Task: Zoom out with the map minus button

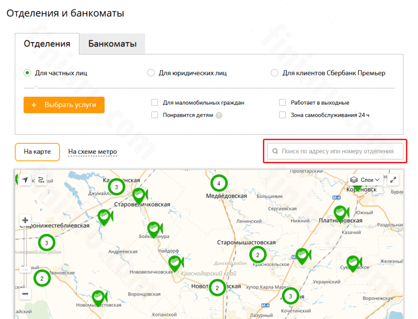Action: point(25,294)
